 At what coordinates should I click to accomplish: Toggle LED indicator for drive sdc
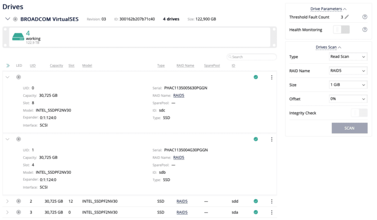tap(19, 77)
